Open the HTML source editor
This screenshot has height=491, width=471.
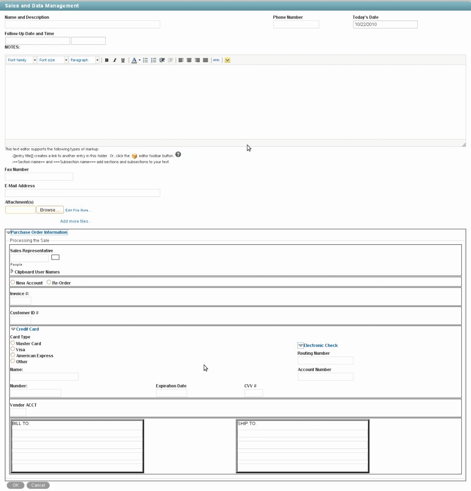216,60
